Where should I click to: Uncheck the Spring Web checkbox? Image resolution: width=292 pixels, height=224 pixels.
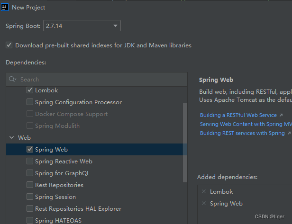pyautogui.click(x=30, y=149)
